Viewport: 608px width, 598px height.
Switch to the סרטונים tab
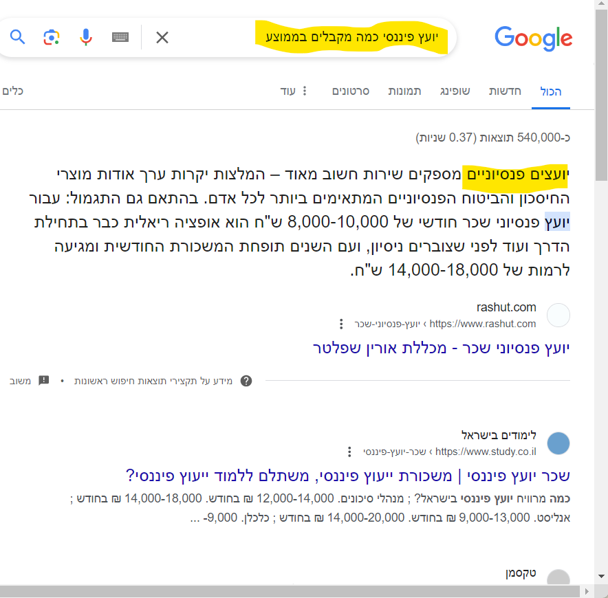(x=351, y=91)
